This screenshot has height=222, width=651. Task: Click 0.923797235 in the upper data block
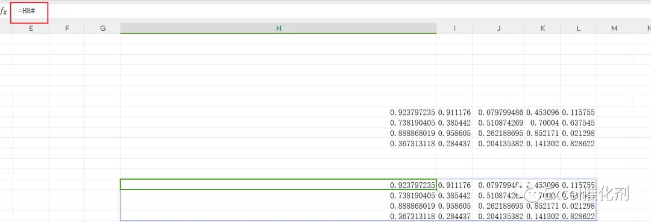pyautogui.click(x=412, y=113)
